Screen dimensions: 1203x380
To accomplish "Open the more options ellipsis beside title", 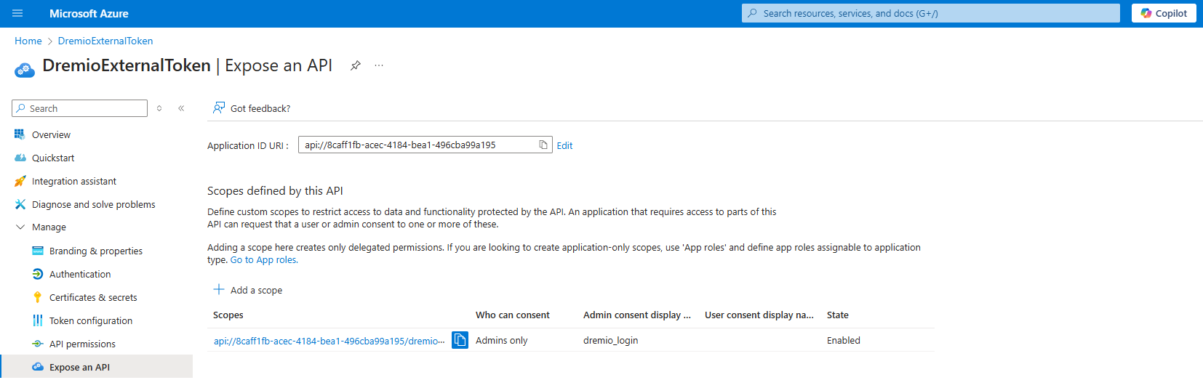I will point(379,65).
